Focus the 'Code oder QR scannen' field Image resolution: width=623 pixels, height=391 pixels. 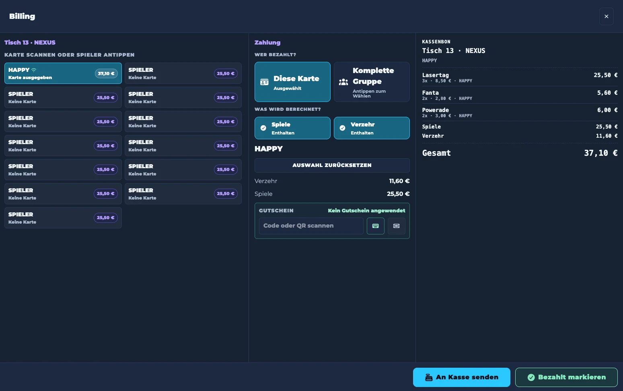(311, 226)
